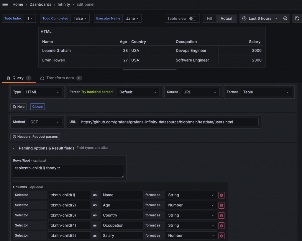The image size is (302, 241).
Task: Open the Method GET dropdown
Action: coord(45,122)
